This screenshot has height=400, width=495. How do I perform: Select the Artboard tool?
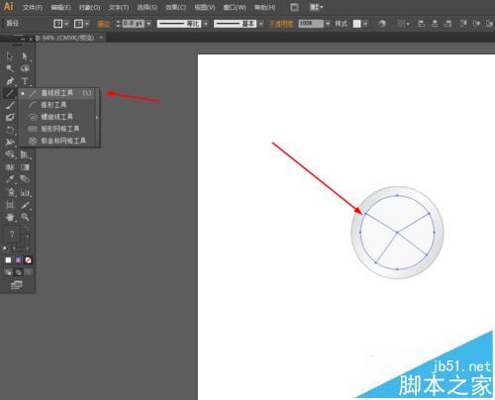point(10,205)
